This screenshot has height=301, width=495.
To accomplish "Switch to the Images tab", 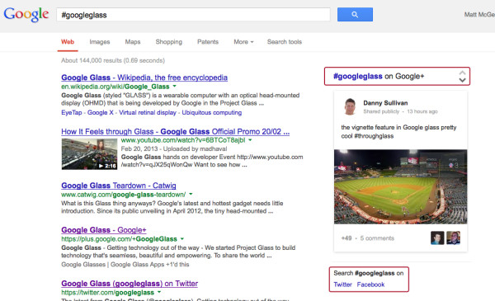I will tap(100, 42).
